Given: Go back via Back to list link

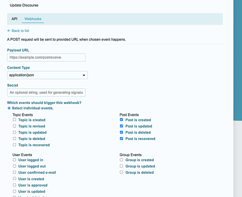Looking at the screenshot, I should point(18,31).
